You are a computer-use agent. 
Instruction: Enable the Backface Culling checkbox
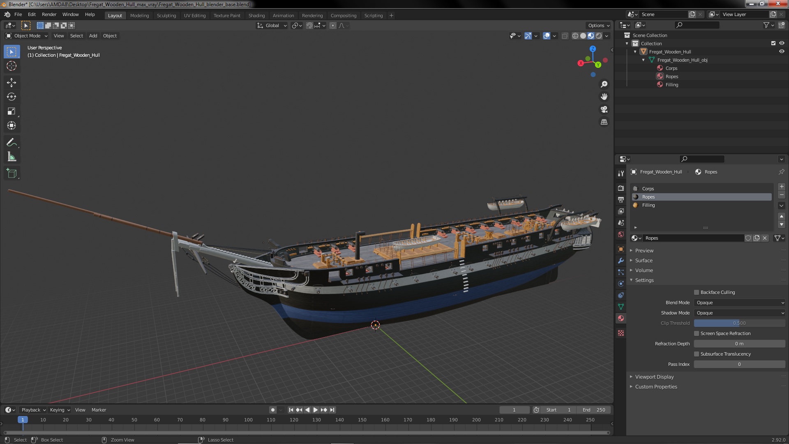[x=697, y=292]
